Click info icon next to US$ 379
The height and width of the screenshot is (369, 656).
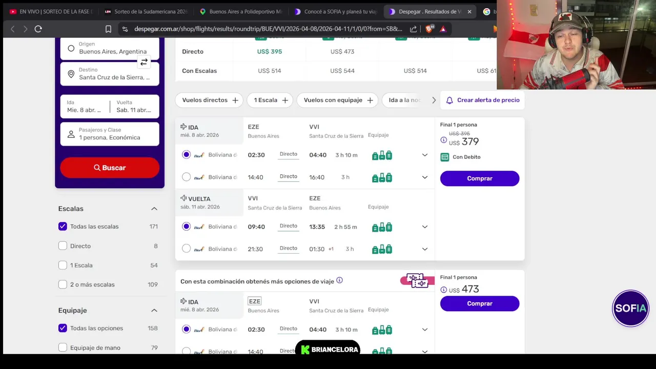coord(444,140)
